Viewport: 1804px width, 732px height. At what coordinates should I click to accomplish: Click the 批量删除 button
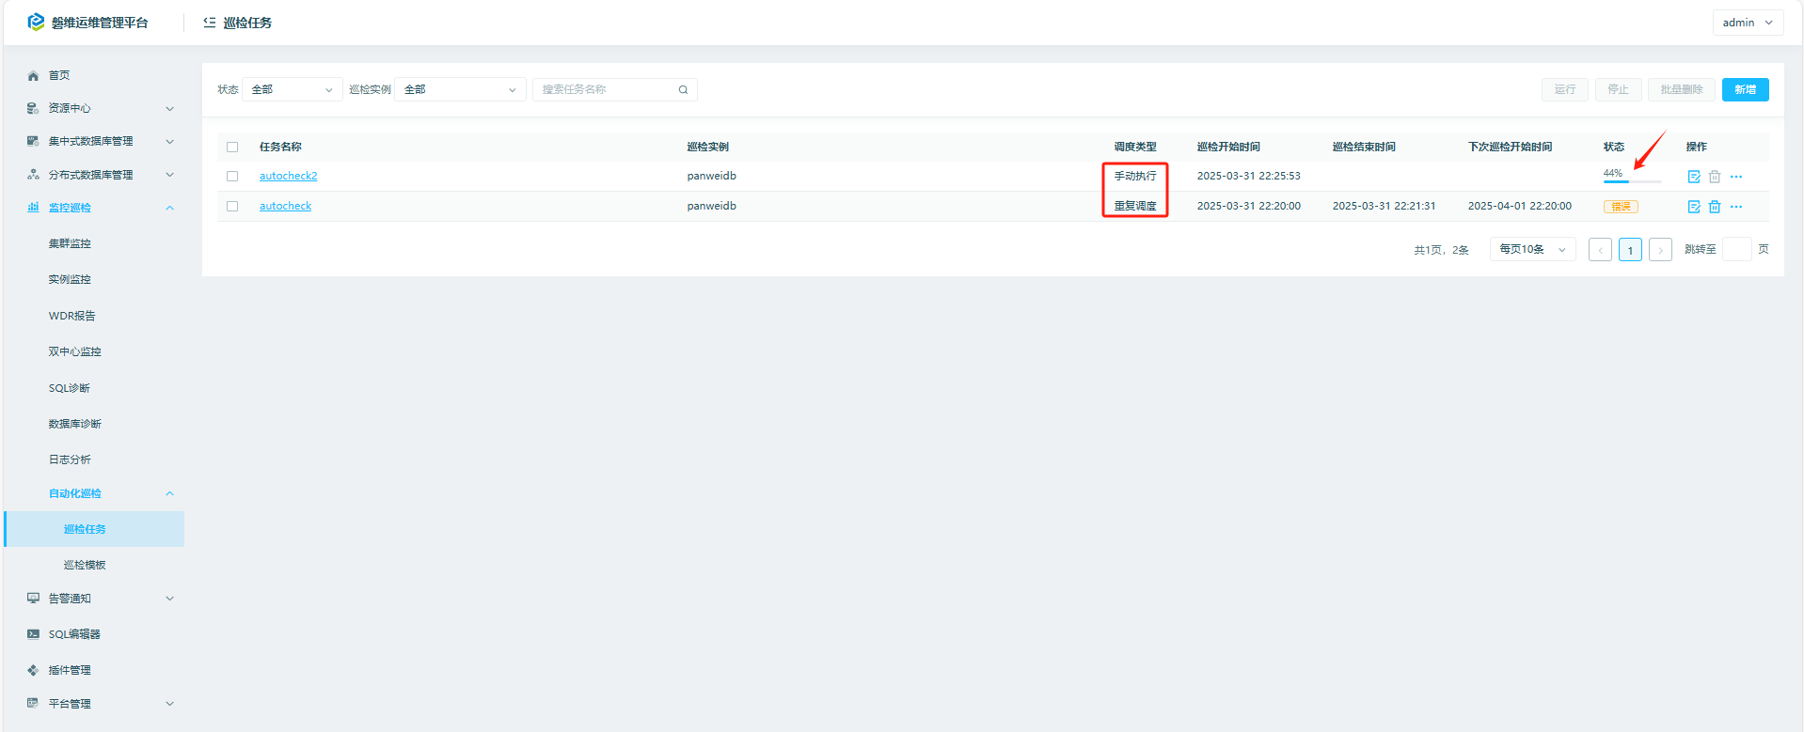pyautogui.click(x=1682, y=89)
